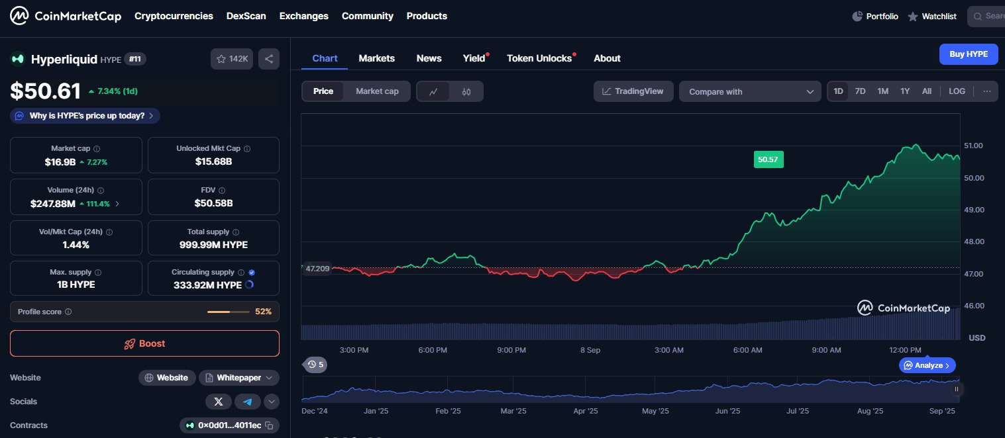Viewport: 1005px width, 438px height.
Task: Click range navigator mini chart
Action: pos(629,390)
